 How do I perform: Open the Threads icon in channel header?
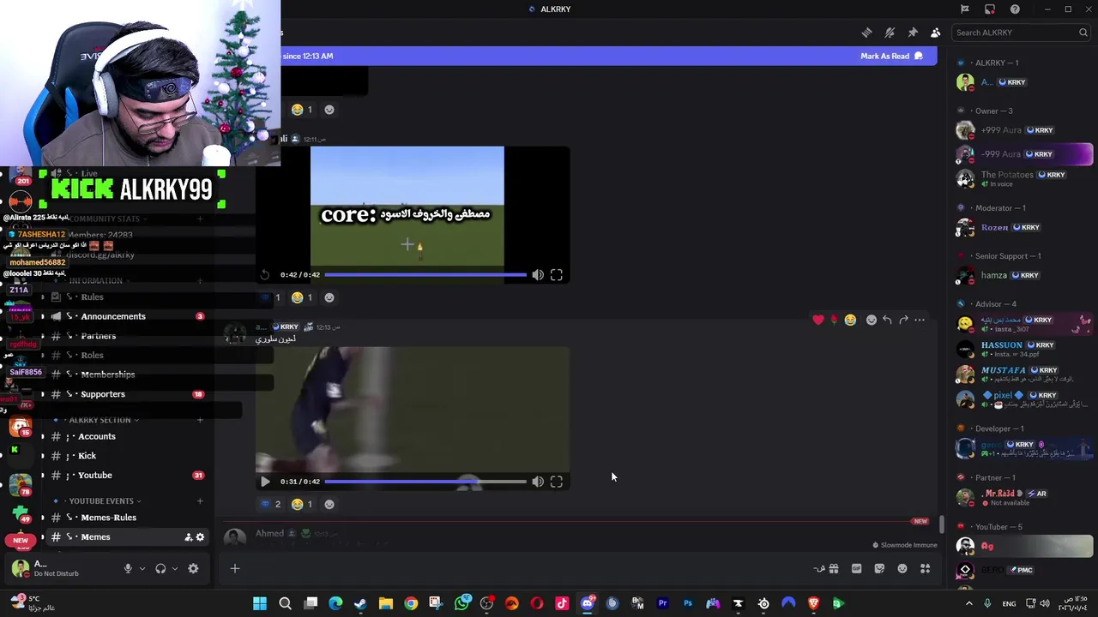[866, 33]
